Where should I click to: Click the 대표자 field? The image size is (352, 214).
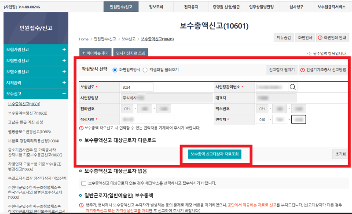click(276, 98)
